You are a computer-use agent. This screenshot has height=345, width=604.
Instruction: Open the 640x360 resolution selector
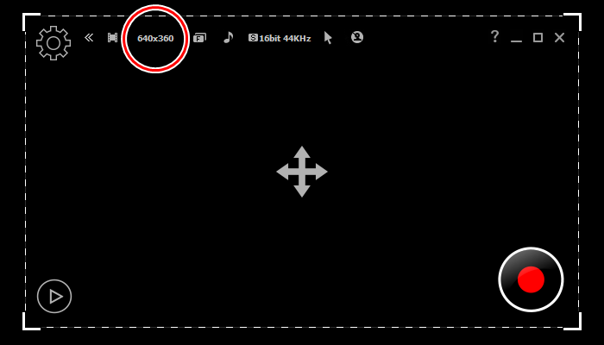click(155, 39)
